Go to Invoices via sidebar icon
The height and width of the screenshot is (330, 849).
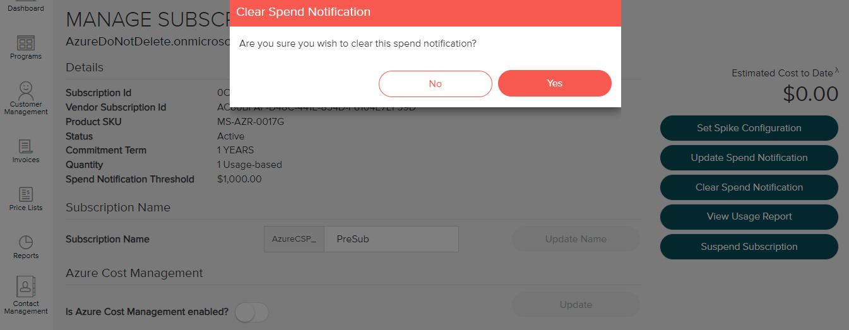(26, 147)
